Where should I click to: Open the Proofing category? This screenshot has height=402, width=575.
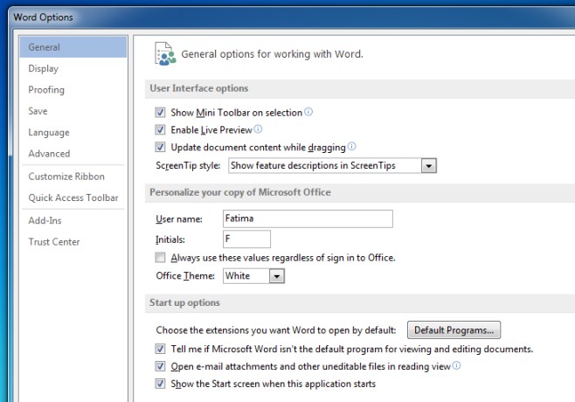coord(73,90)
